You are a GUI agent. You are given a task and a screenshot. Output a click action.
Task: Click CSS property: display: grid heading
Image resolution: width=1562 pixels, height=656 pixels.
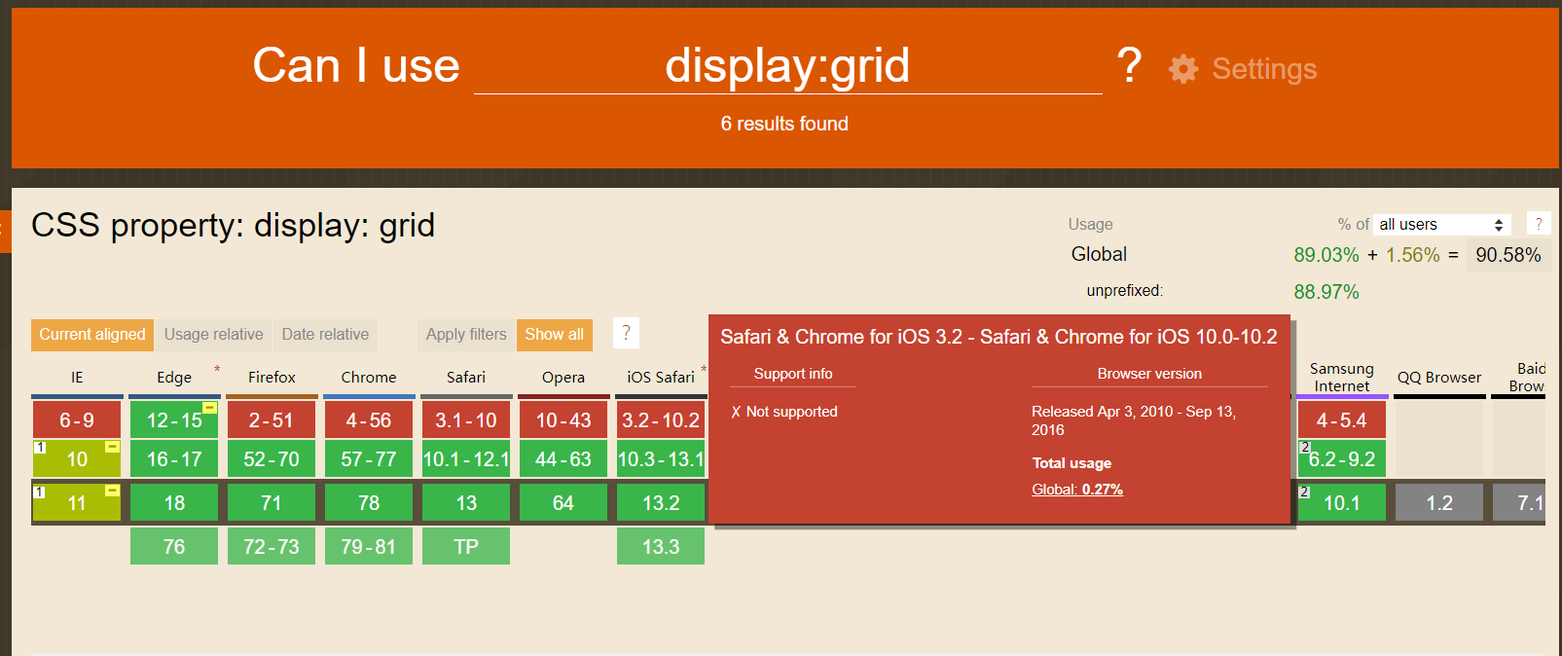(234, 226)
